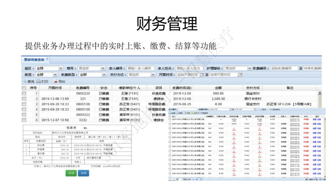Open the 收费类型 dropdown

(104, 75)
